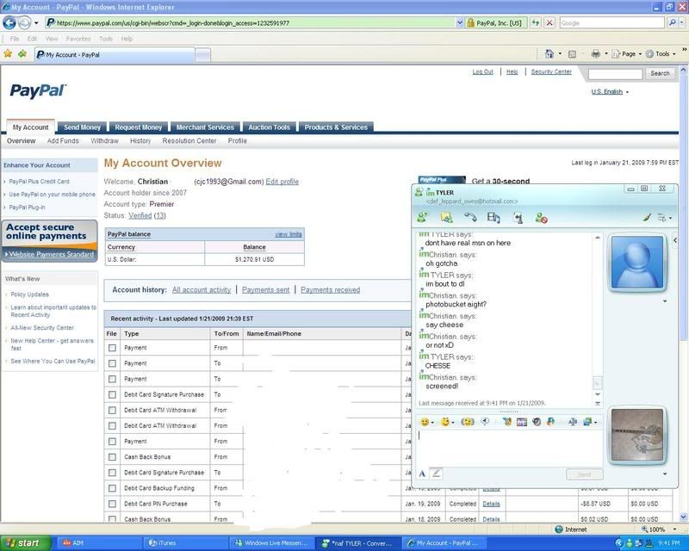Click the Log Out link
This screenshot has width=689, height=551.
tap(483, 72)
